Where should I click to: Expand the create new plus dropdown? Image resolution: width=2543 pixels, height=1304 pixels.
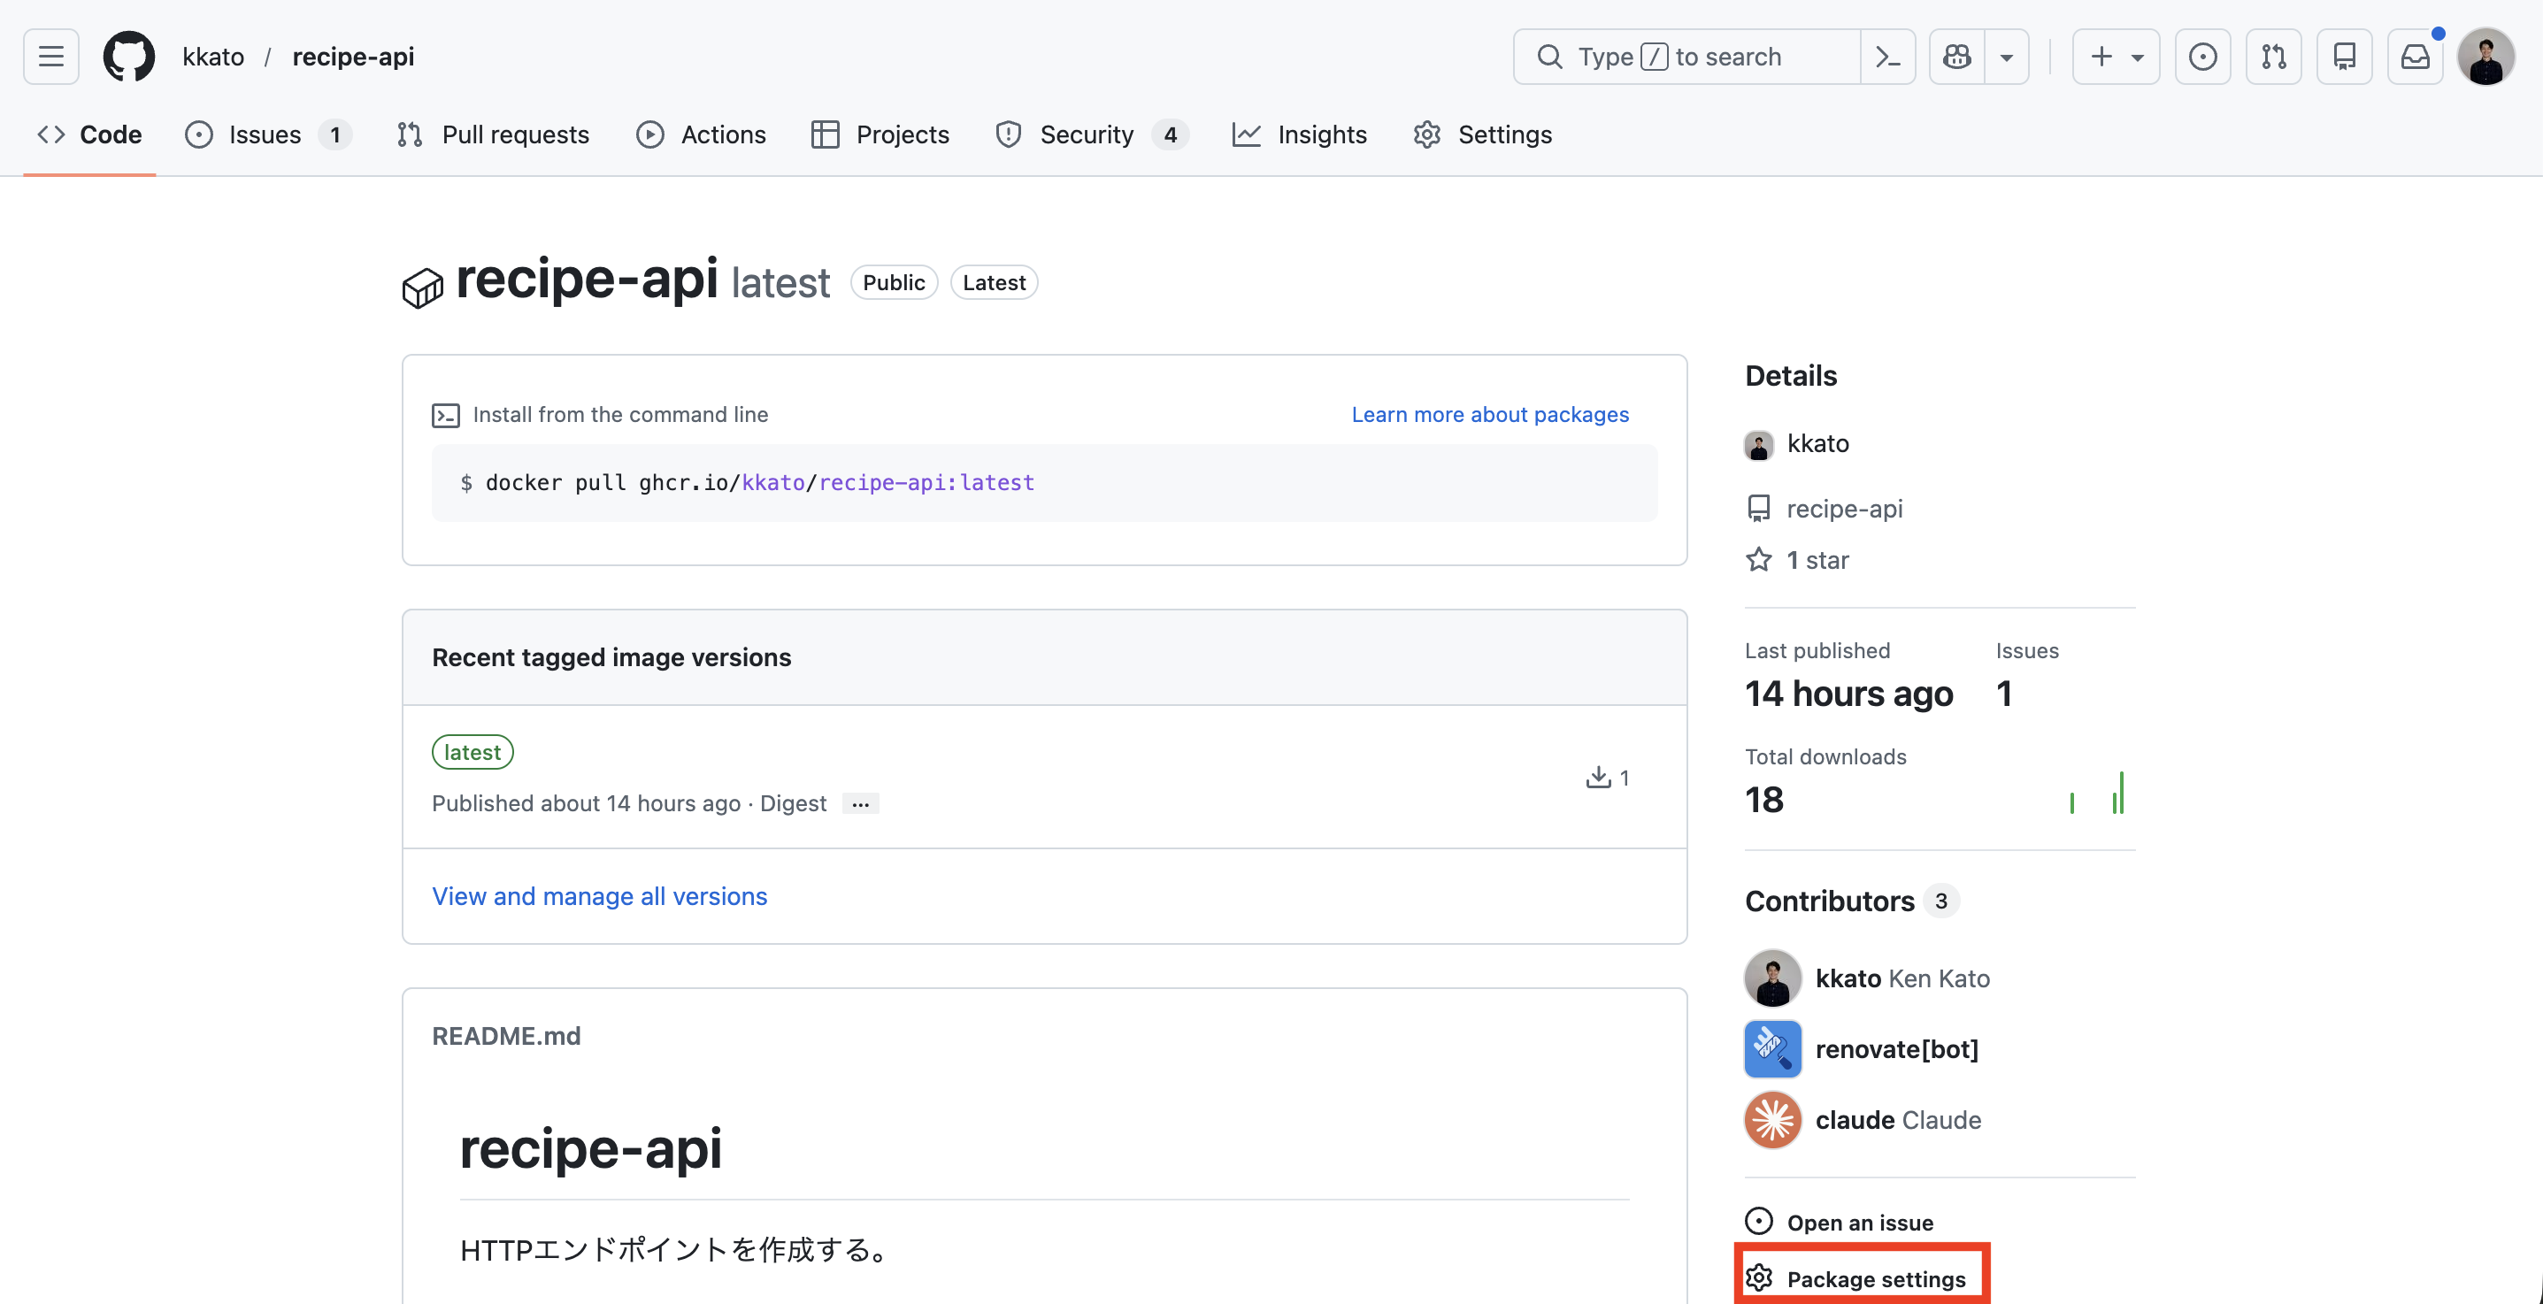point(2117,57)
